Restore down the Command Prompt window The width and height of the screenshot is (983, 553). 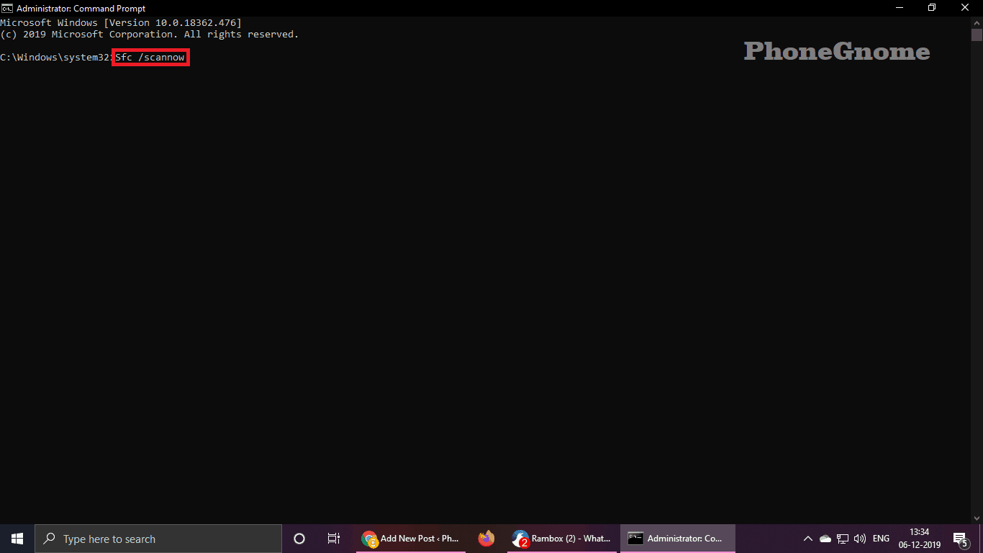[x=932, y=8]
